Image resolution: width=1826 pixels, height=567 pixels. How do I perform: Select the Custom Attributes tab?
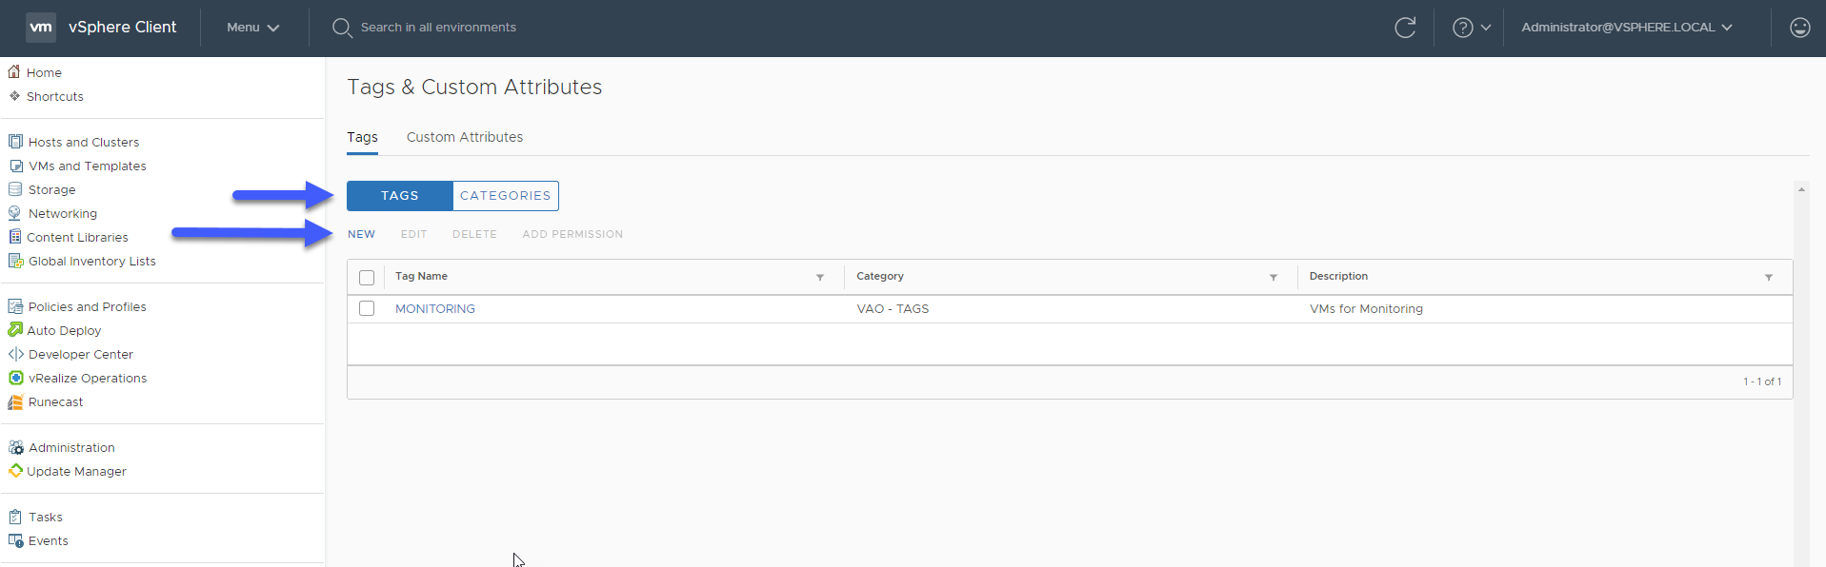(x=465, y=137)
